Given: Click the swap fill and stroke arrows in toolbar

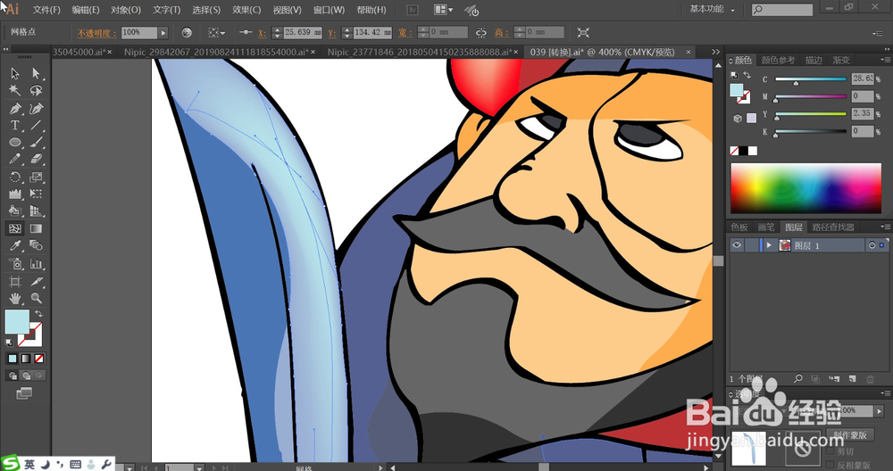Looking at the screenshot, I should [38, 313].
